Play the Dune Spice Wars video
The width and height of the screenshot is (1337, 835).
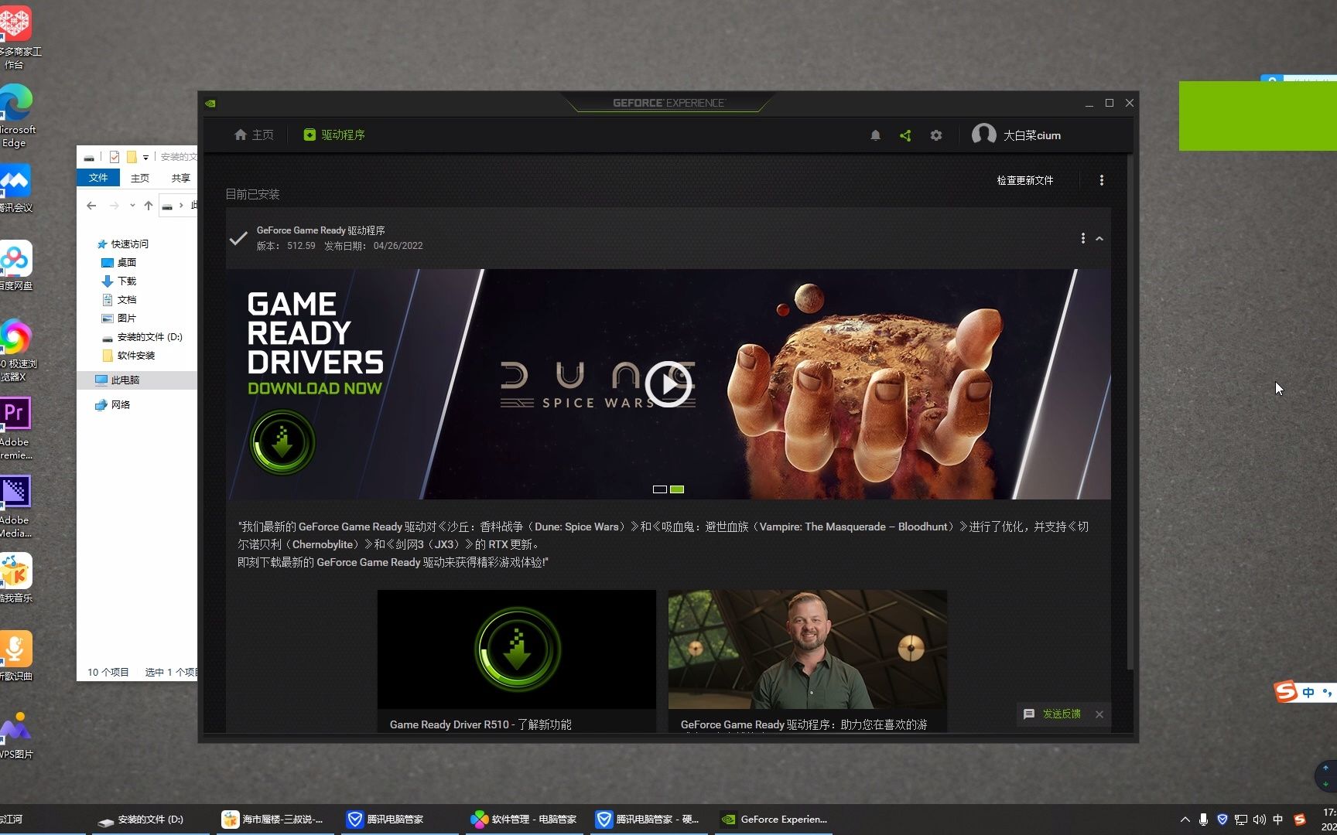(668, 384)
